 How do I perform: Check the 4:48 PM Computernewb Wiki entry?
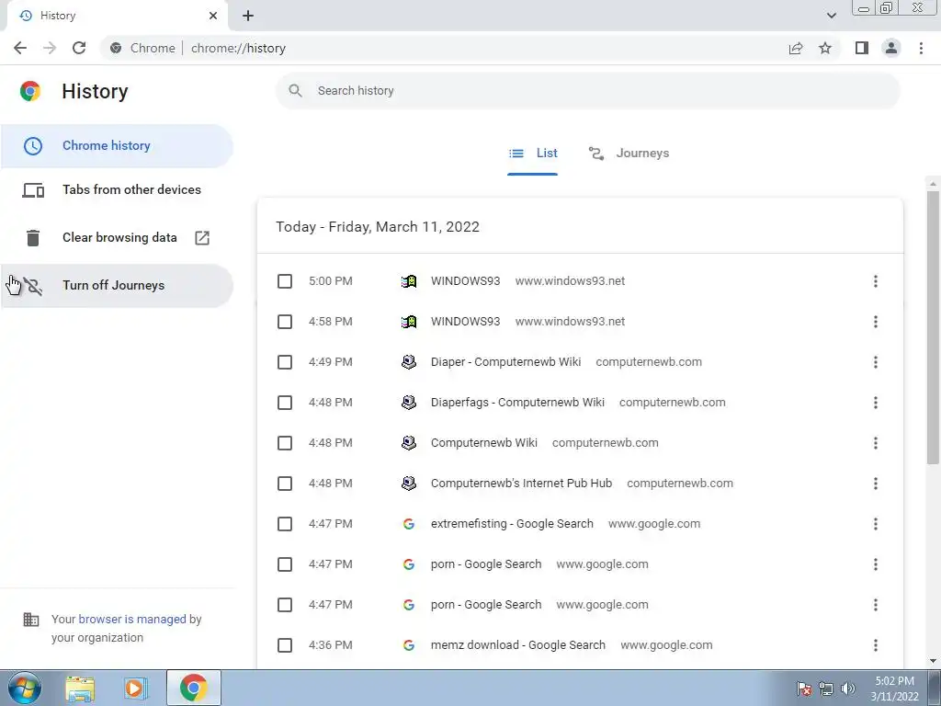(x=285, y=443)
